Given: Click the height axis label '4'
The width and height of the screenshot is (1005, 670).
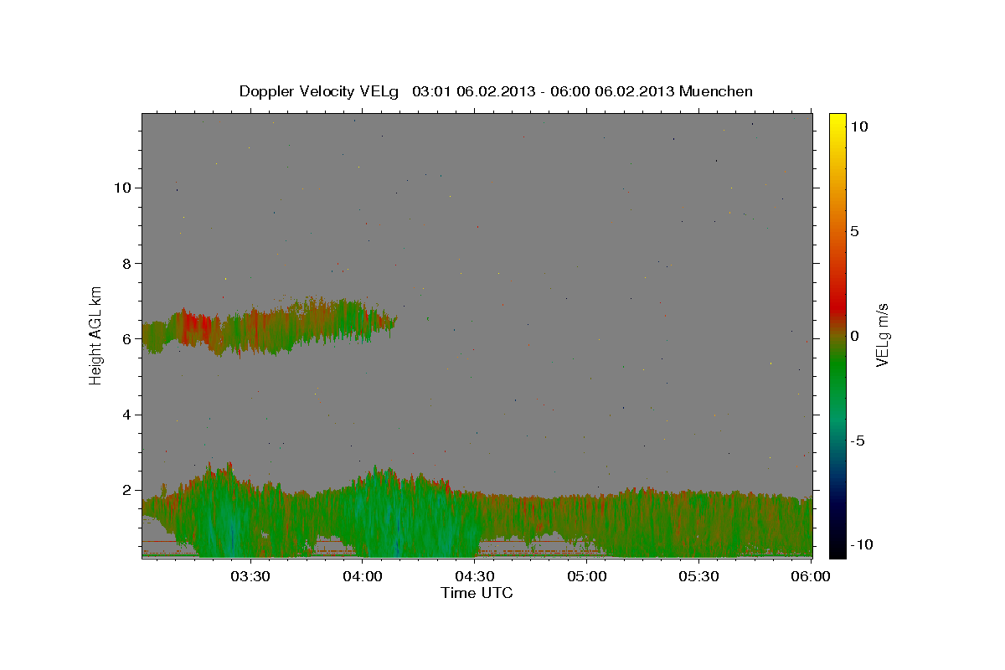Looking at the screenshot, I should 126,415.
